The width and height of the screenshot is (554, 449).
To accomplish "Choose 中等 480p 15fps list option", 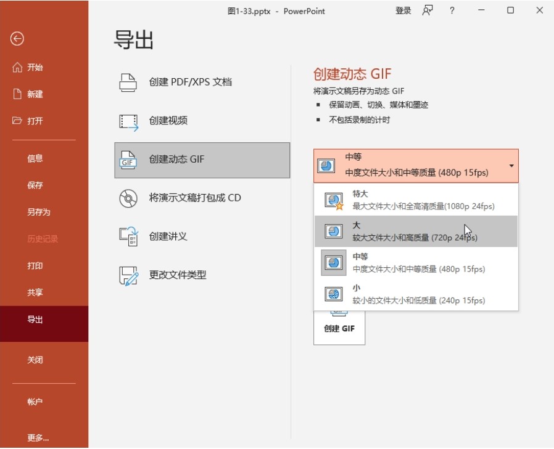I will point(416,263).
